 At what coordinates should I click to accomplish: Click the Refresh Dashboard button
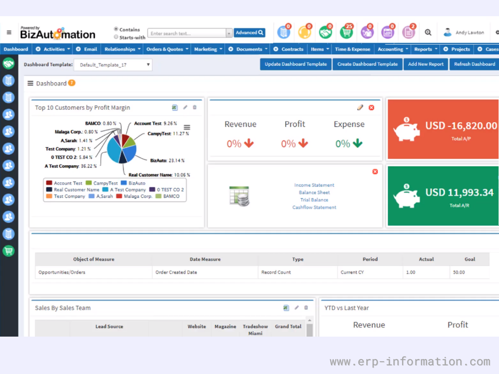[x=474, y=64]
